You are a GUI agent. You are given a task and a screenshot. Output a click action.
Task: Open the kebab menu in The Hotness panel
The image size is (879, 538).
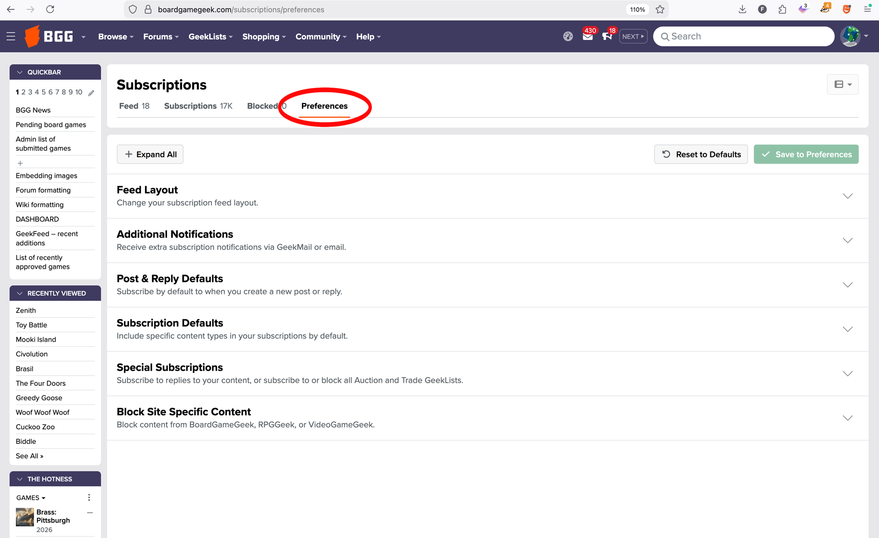point(89,497)
